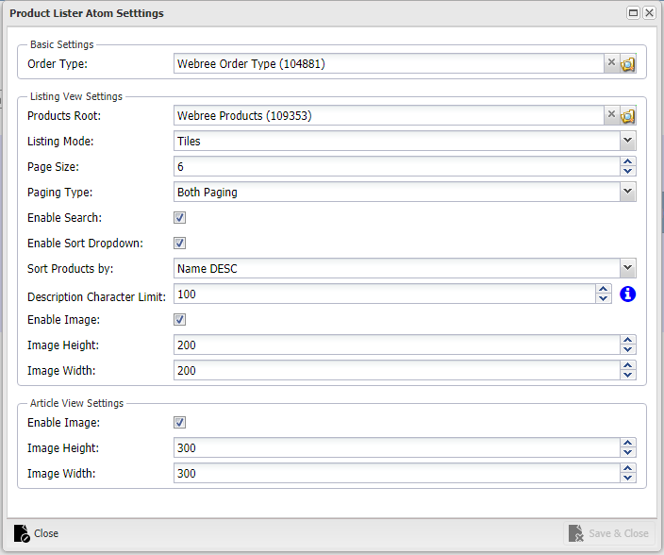The image size is (664, 555).
Task: Click the Close document icon
Action: coord(22,533)
